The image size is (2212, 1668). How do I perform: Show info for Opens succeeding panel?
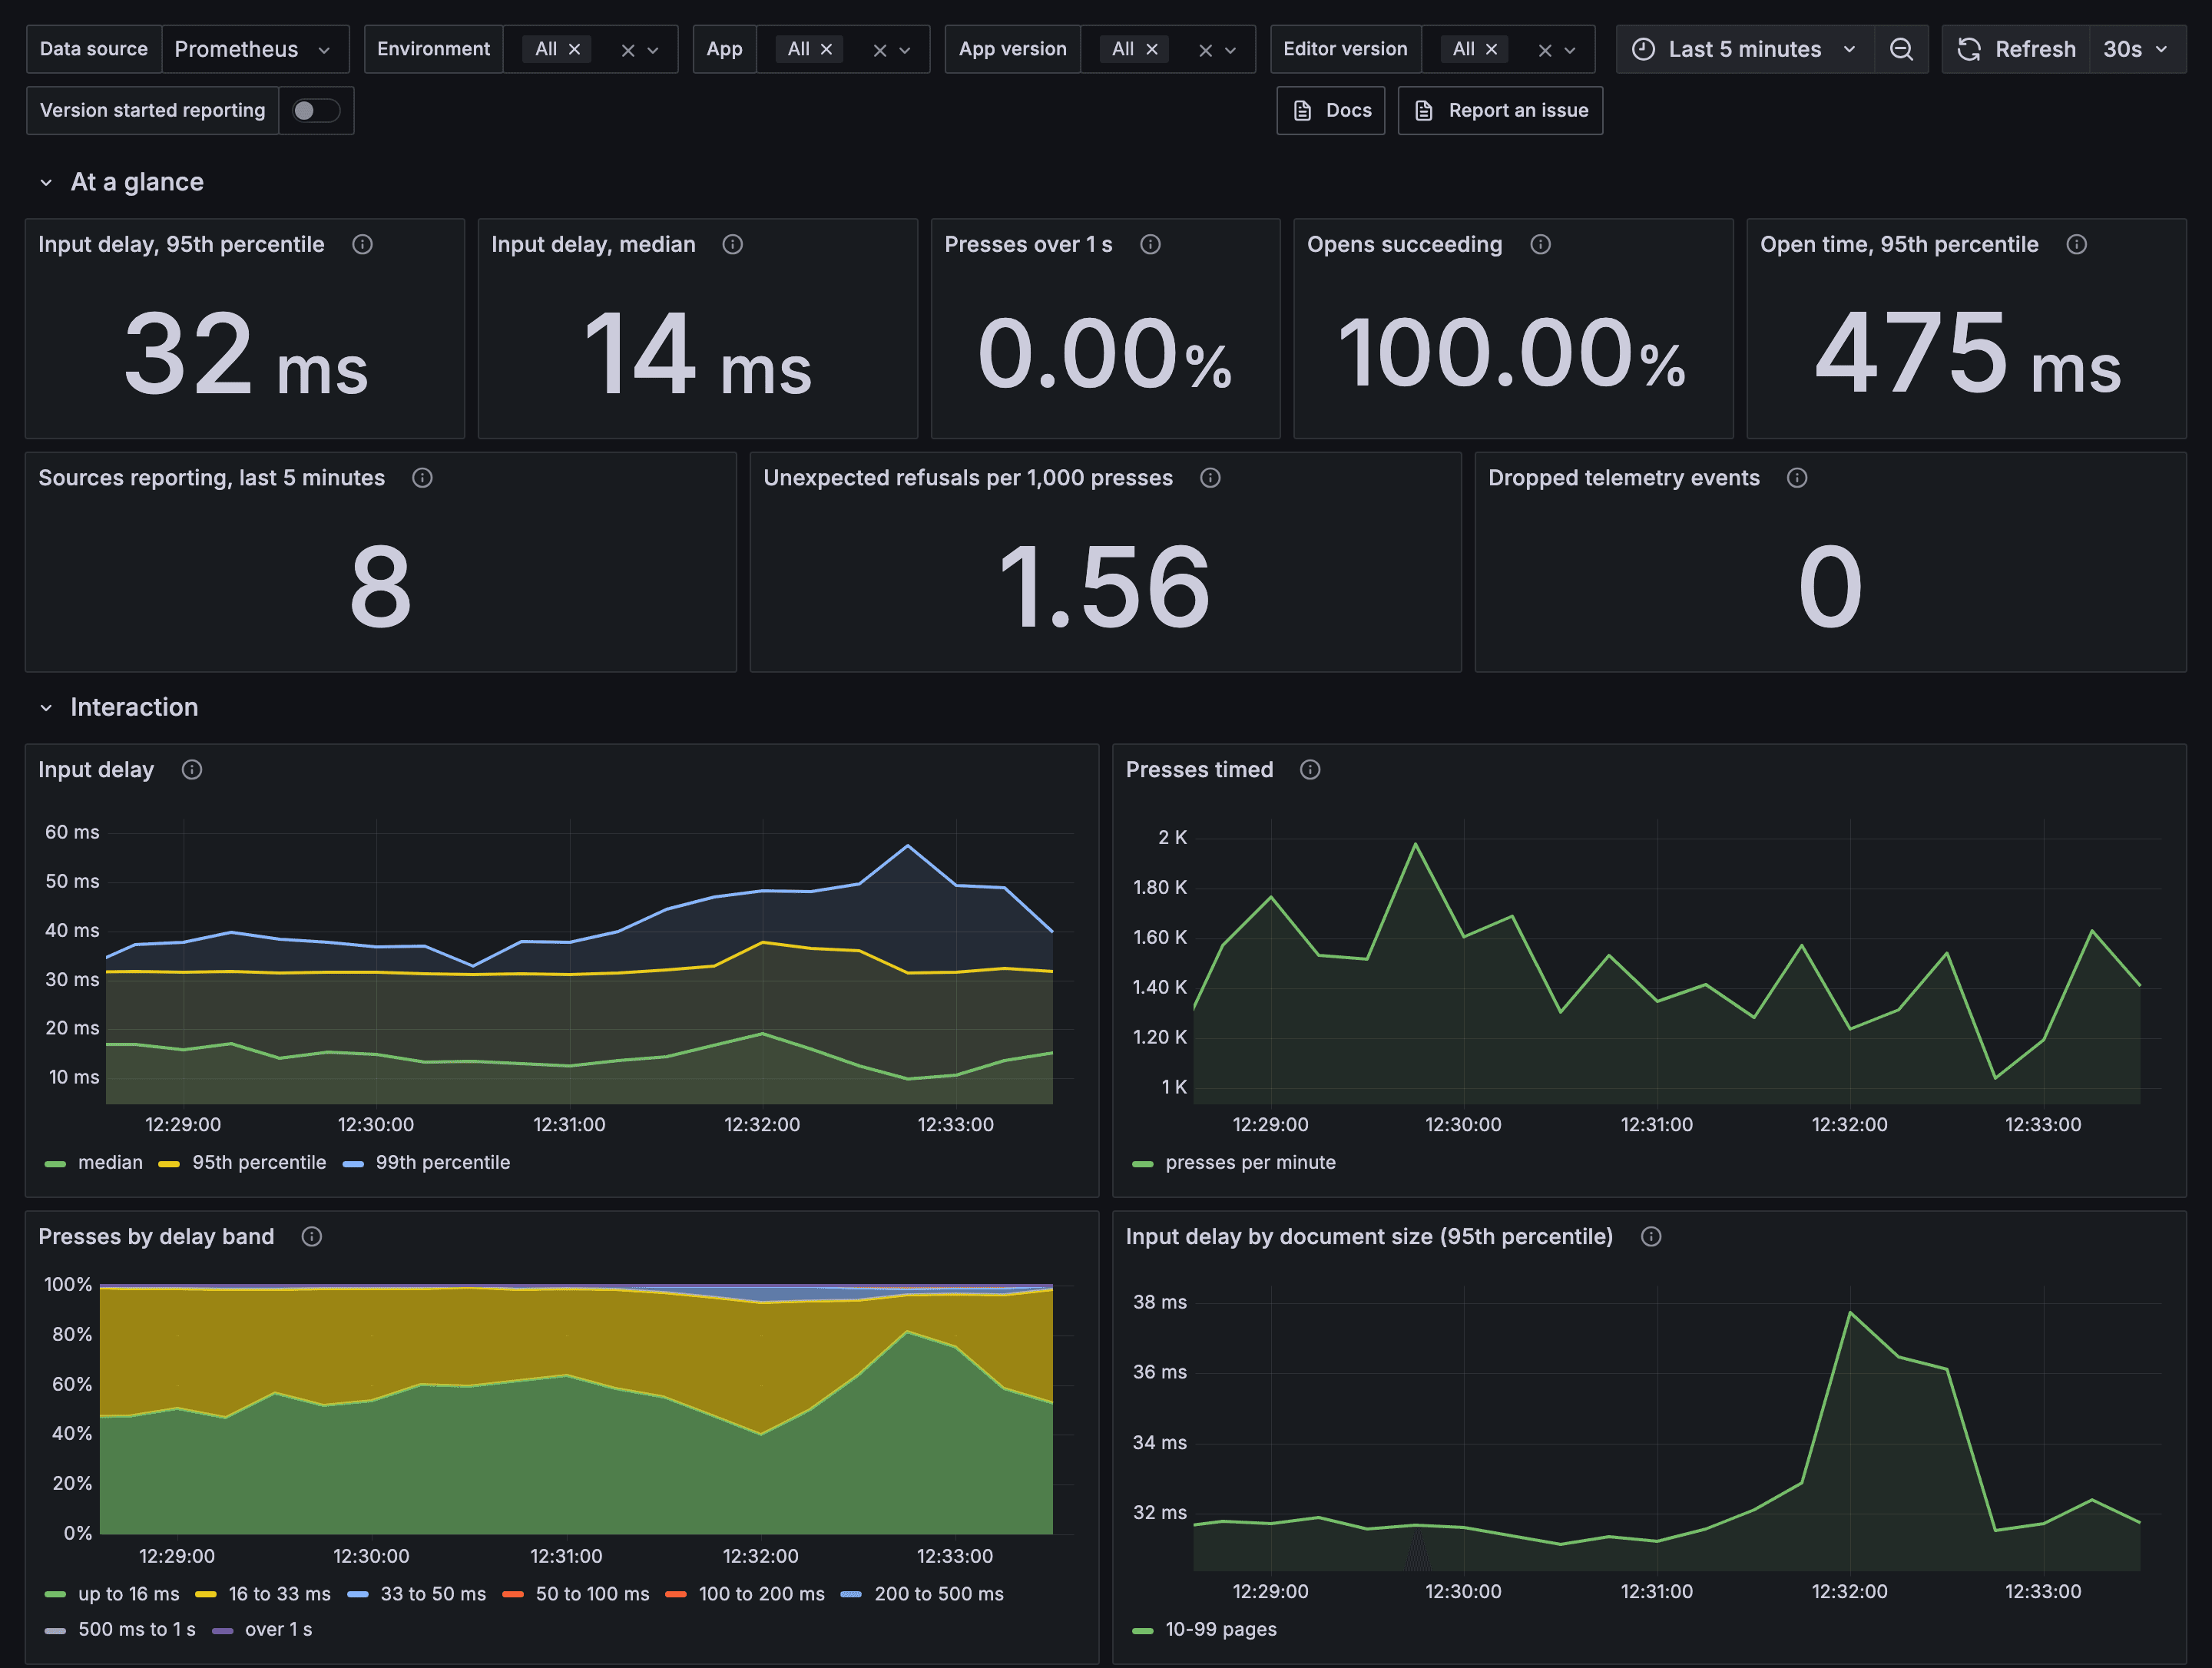(1541, 244)
